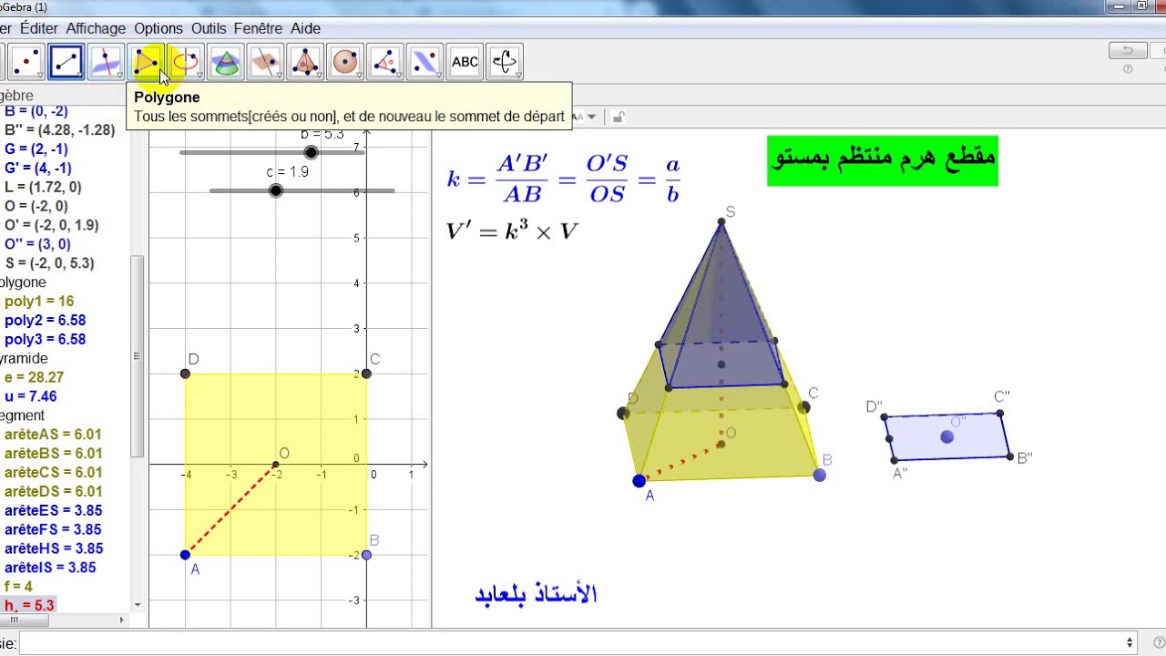
Task: Select entry S = (-2, 0, 5.3)
Action: 61,262
